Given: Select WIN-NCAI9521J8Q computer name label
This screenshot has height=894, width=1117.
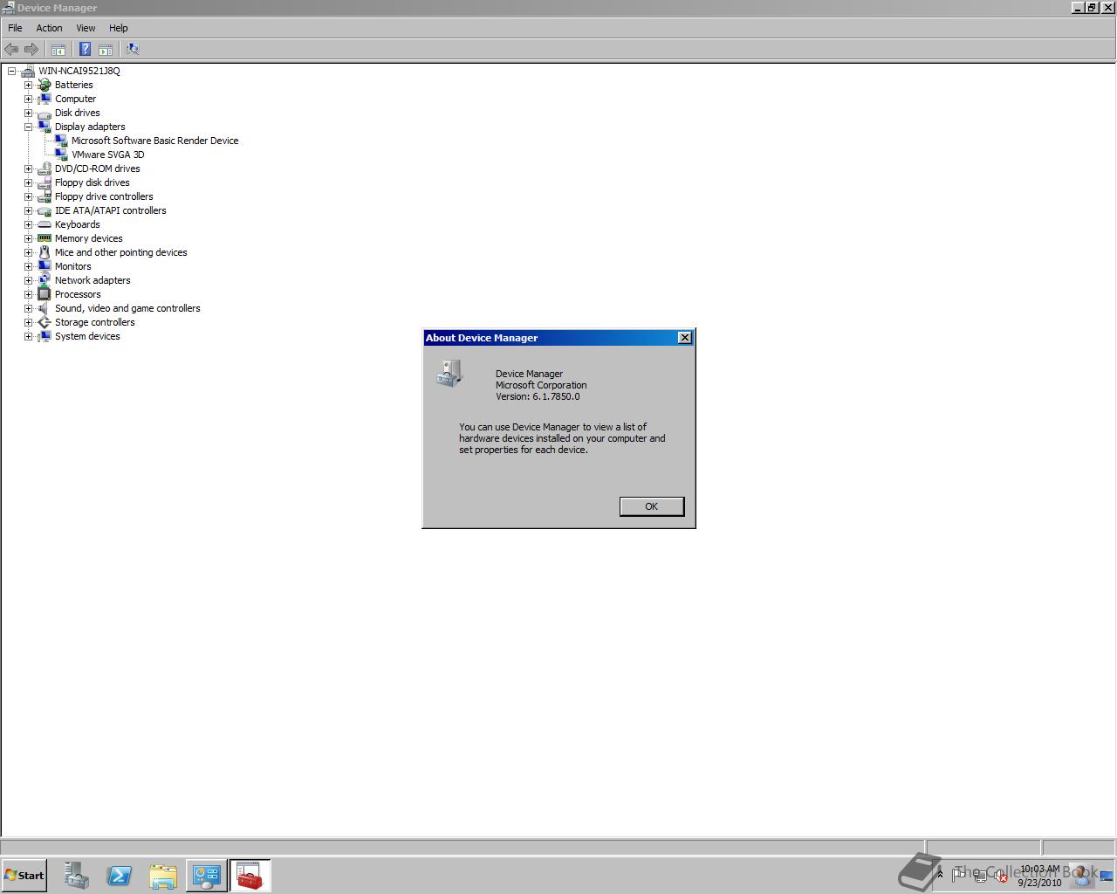Looking at the screenshot, I should 79,71.
